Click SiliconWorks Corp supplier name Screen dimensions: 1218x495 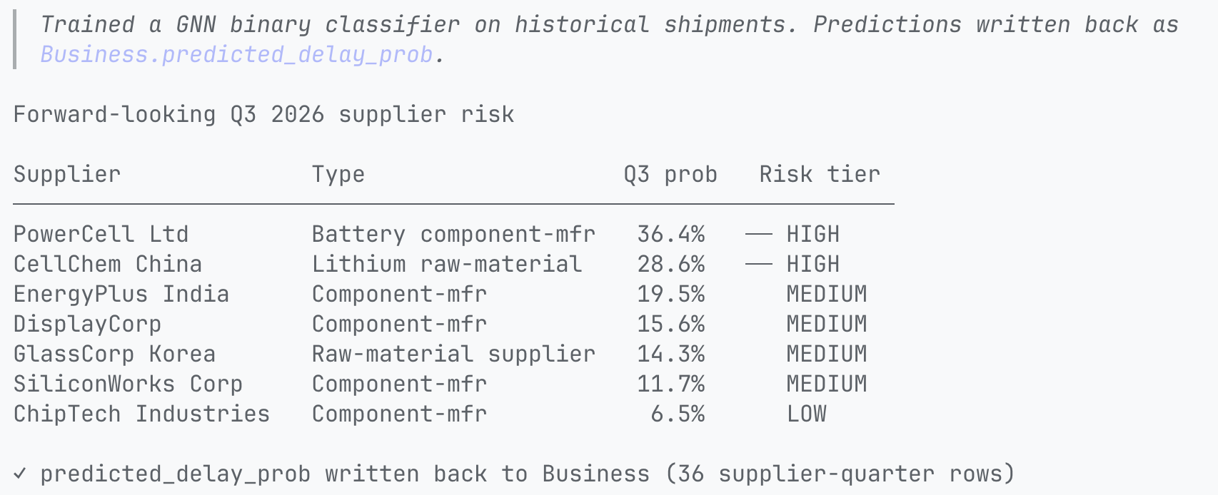point(128,384)
